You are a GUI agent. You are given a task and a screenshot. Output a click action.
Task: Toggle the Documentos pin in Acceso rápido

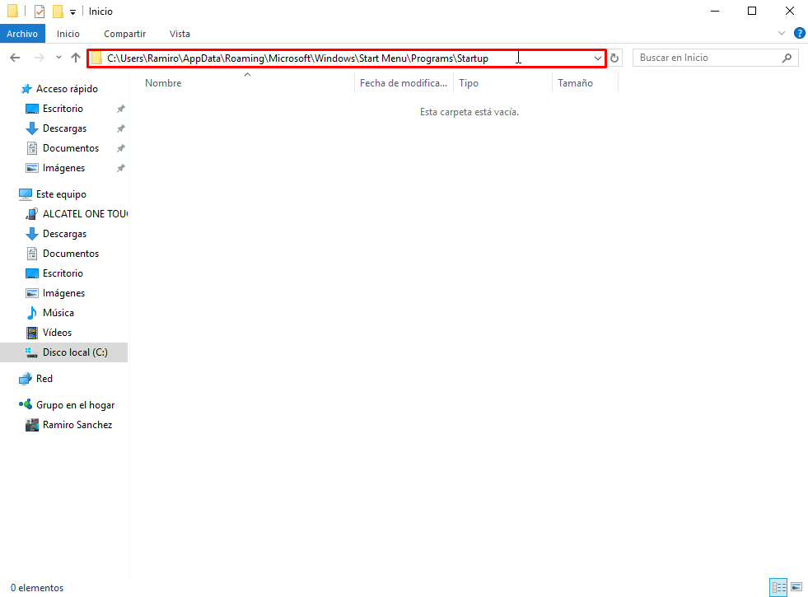click(120, 147)
